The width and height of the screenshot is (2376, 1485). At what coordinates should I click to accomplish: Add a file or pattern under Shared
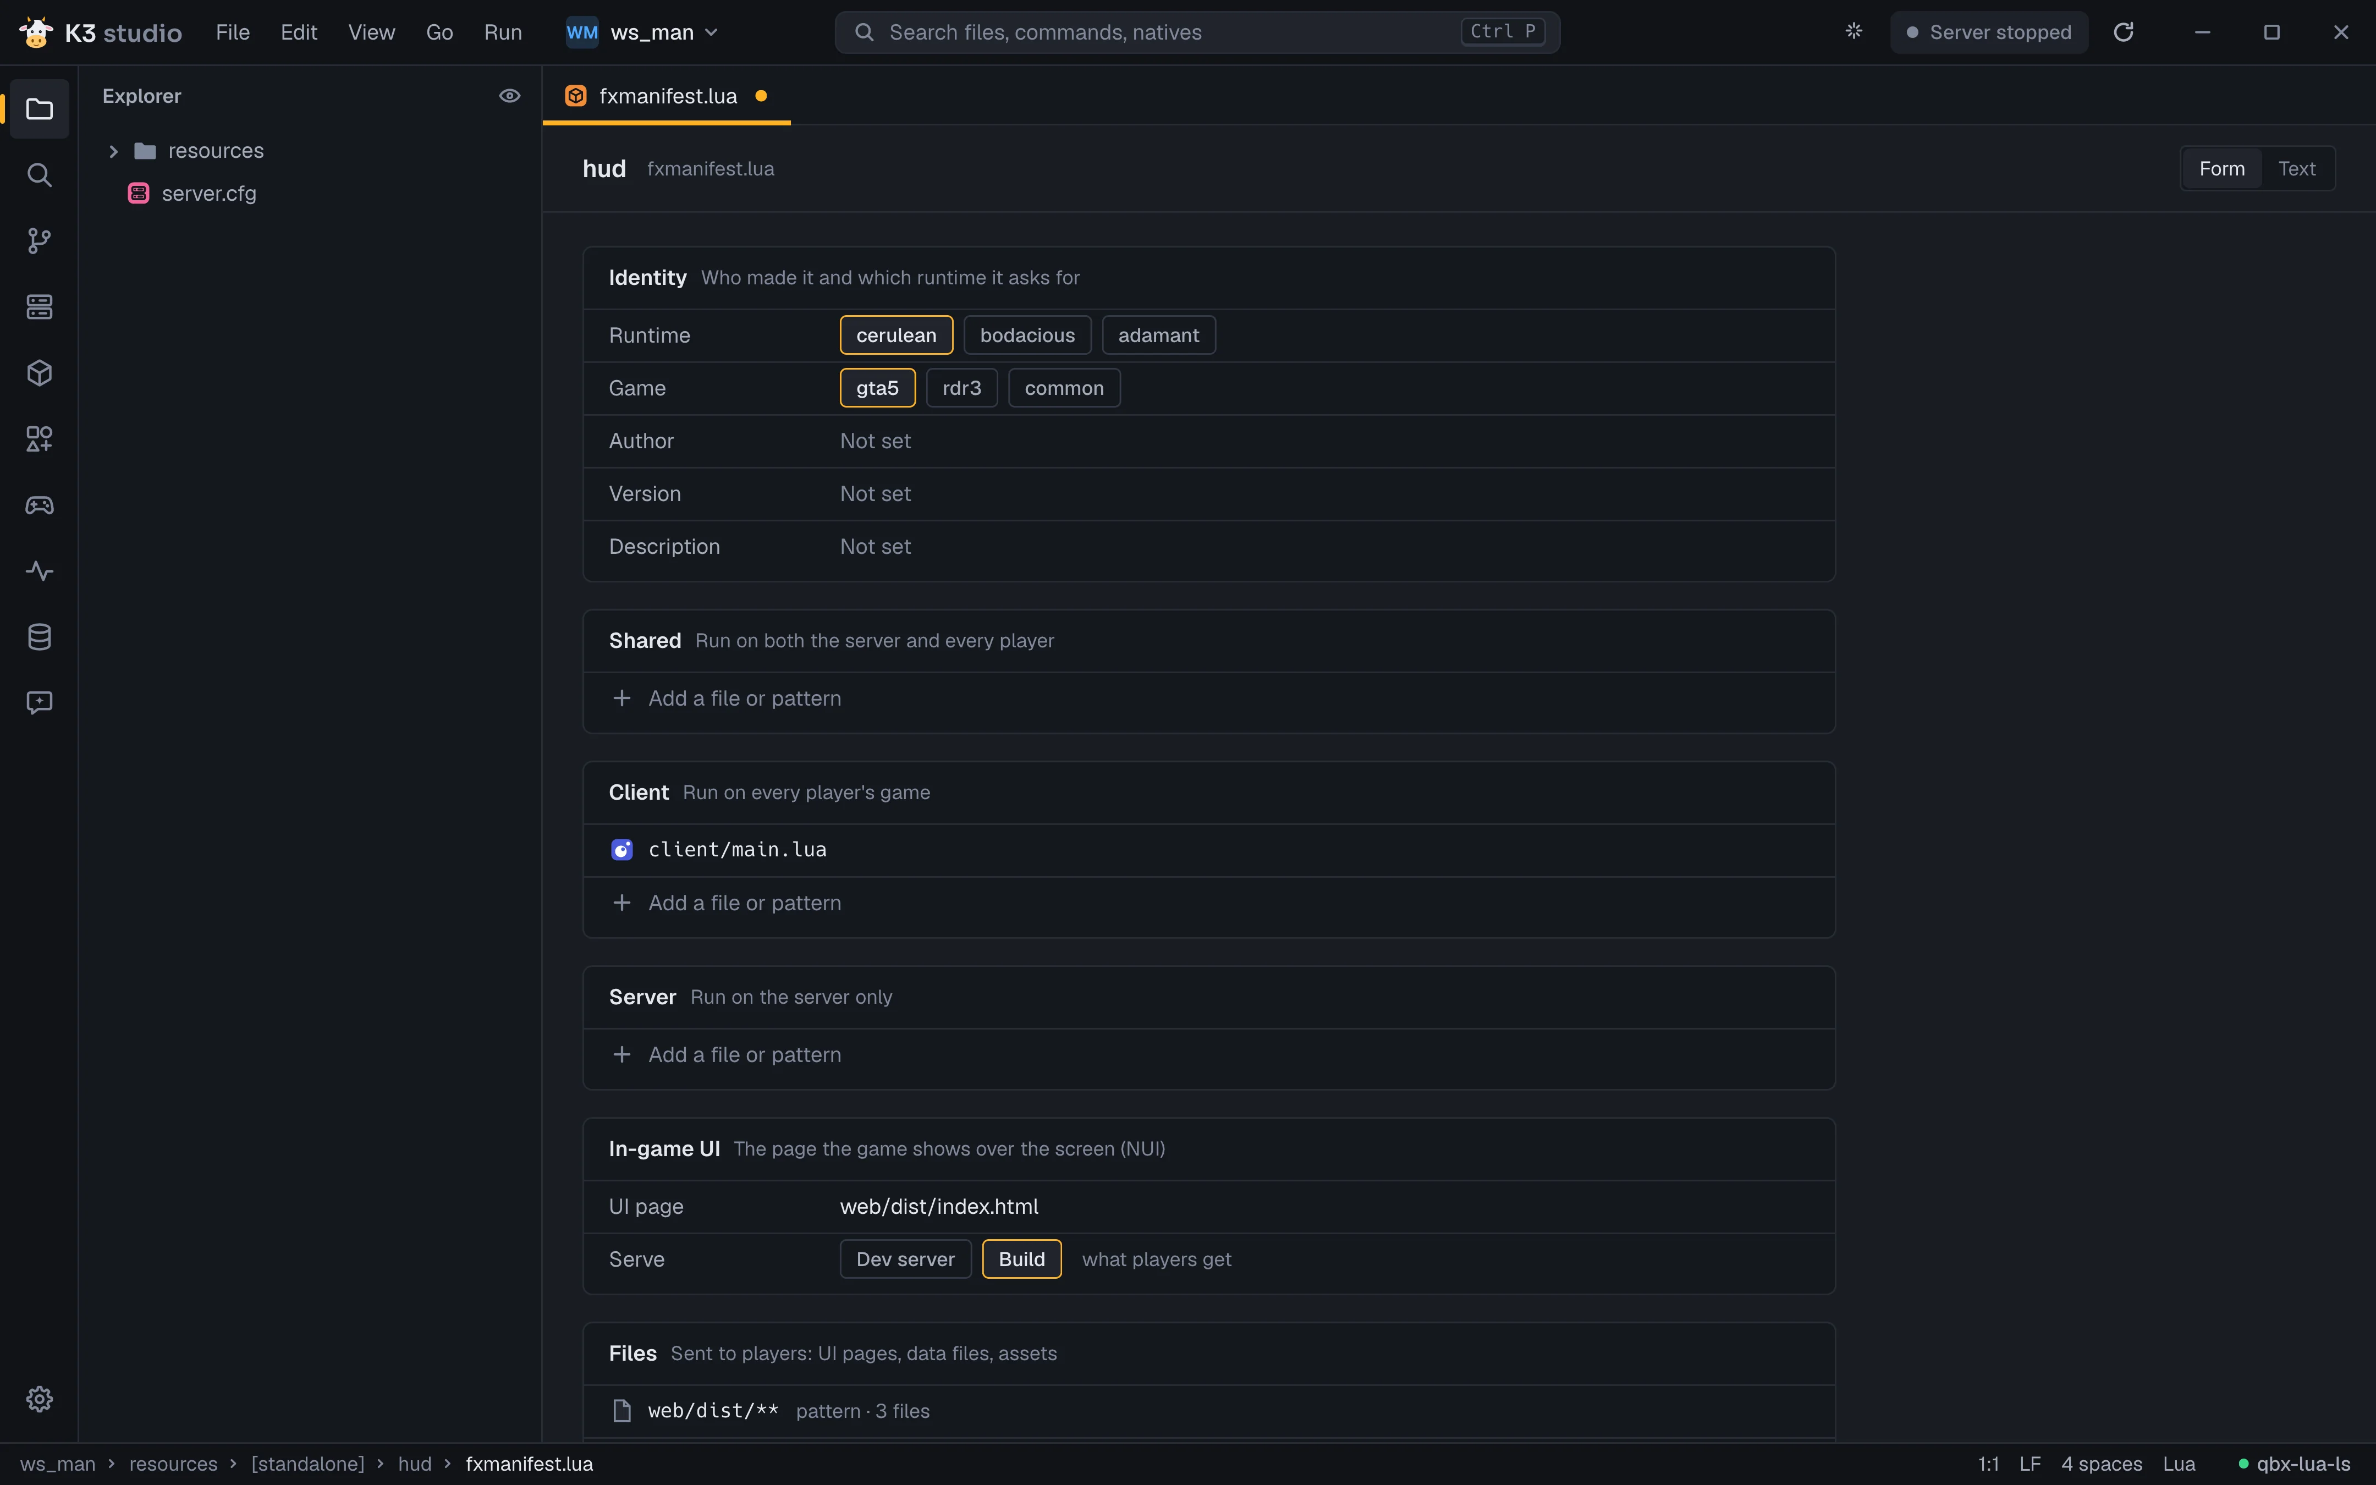(x=1208, y=698)
